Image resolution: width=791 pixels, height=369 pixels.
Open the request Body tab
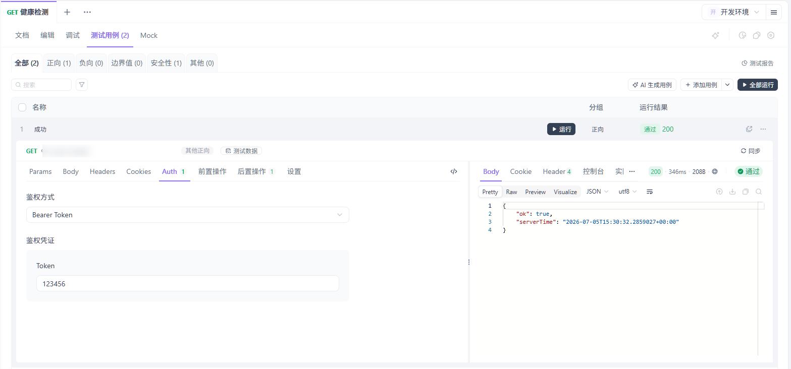click(x=71, y=171)
